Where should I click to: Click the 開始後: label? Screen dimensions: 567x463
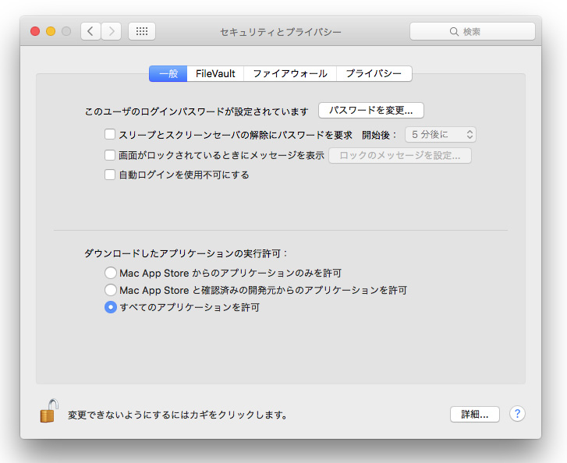coord(379,135)
